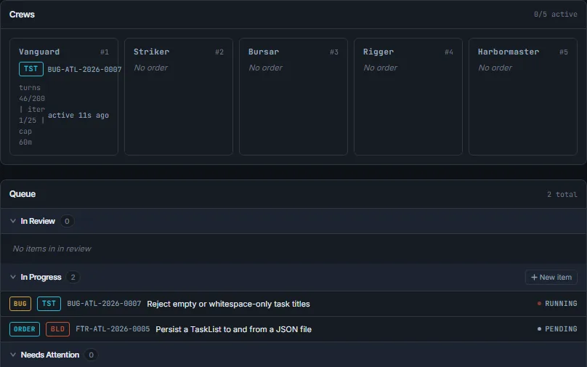Click the '2 total' queue counter
Image resolution: width=587 pixels, height=367 pixels.
[562, 194]
